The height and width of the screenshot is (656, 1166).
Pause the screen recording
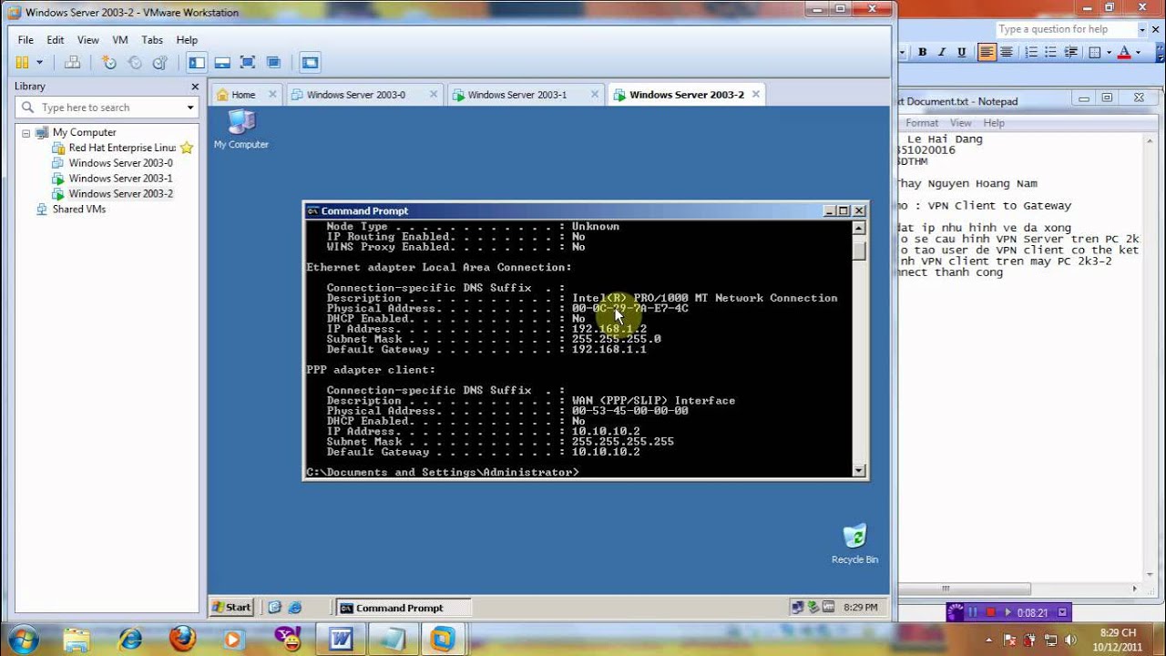click(x=972, y=613)
